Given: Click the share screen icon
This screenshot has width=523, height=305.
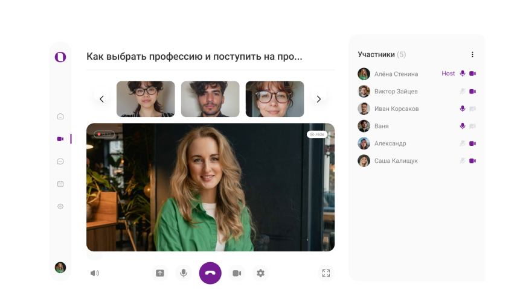Looking at the screenshot, I should click(x=160, y=273).
